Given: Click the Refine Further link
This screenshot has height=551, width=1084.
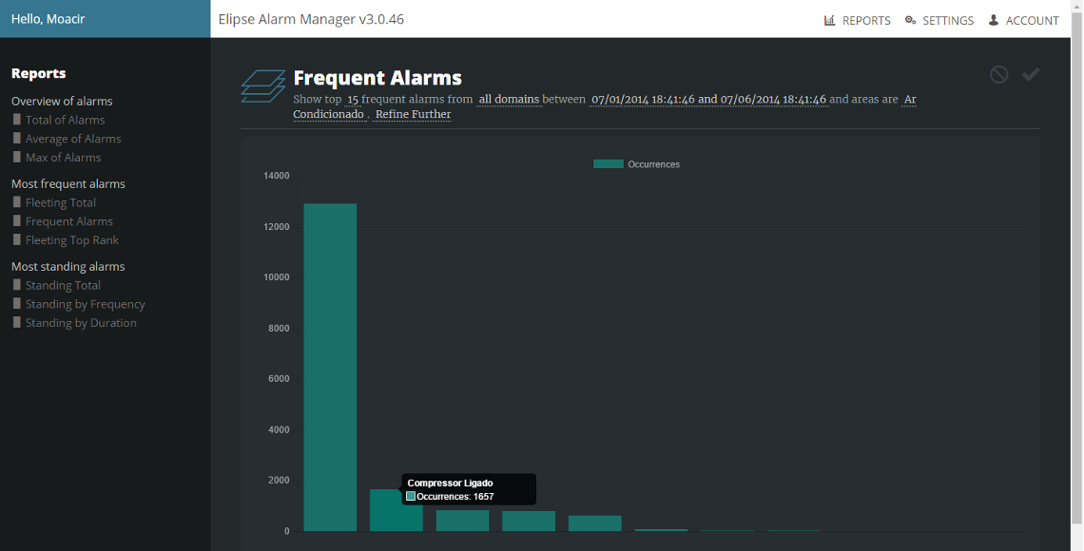Looking at the screenshot, I should click(x=413, y=115).
